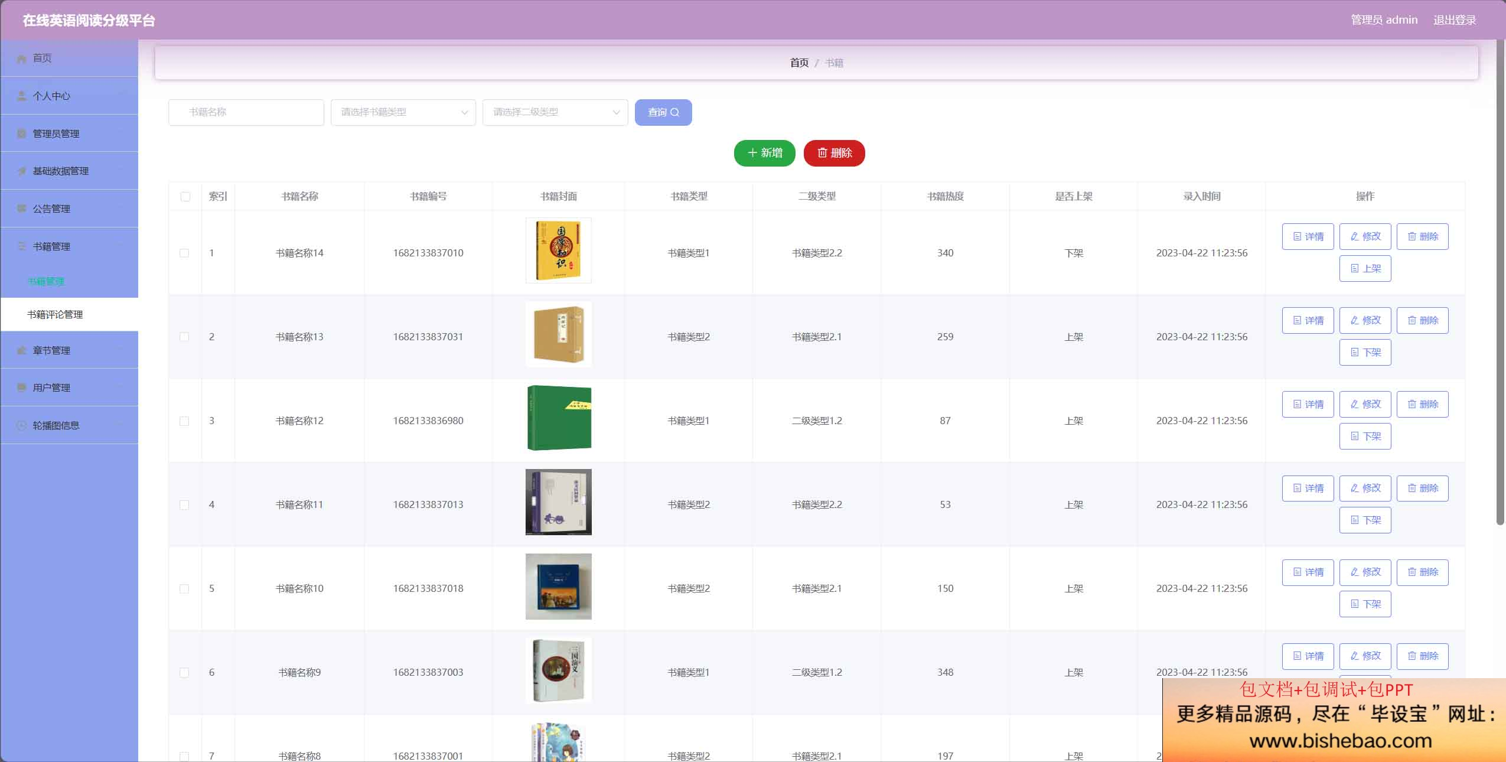Viewport: 1506px width, 762px height.
Task: Click the 下架 icon for 书籍名称13
Action: point(1355,352)
